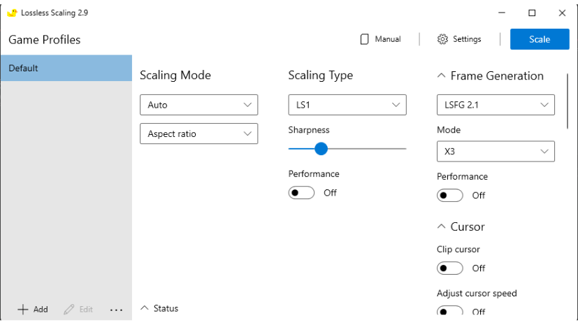Click the Sharpness slider handle

321,148
